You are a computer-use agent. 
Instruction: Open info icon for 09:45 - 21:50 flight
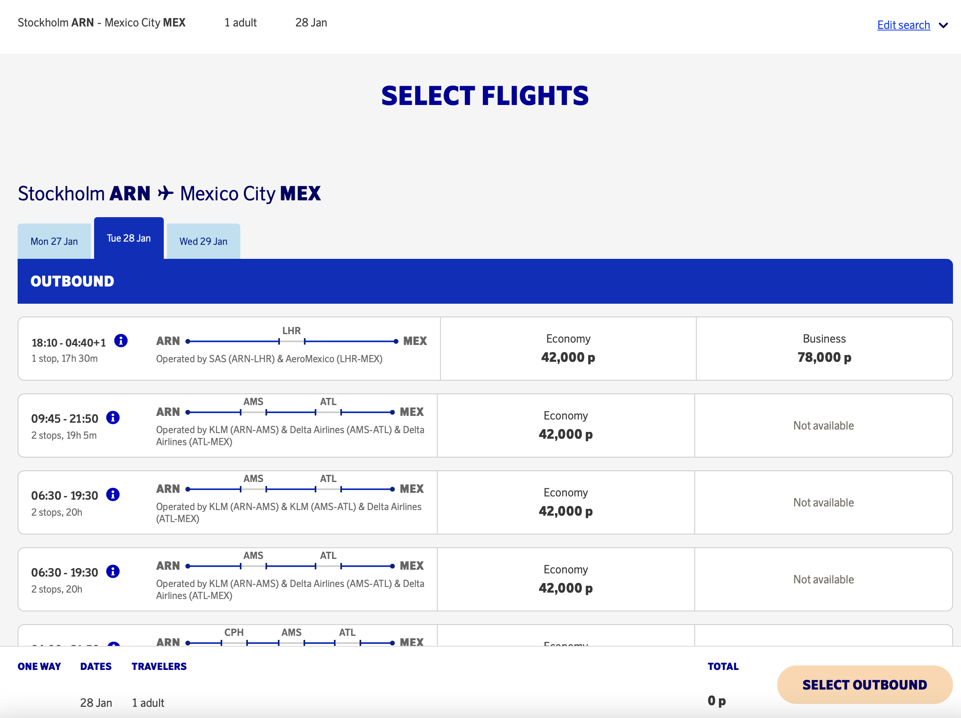click(113, 417)
